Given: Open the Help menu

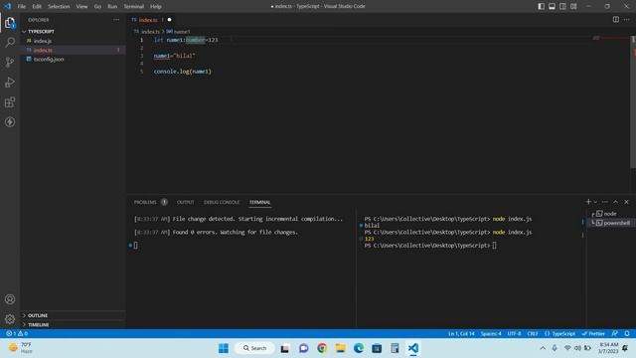Looking at the screenshot, I should (x=156, y=6).
